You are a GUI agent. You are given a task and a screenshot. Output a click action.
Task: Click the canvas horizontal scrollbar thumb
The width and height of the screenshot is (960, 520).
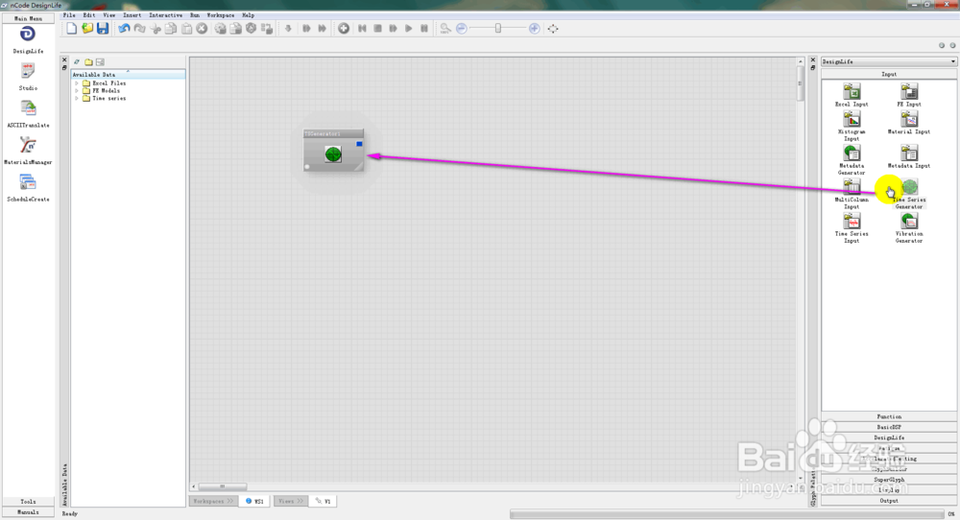(223, 487)
